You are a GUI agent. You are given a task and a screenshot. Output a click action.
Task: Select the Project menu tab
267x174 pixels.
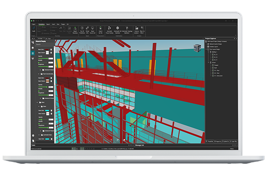pyautogui.click(x=34, y=24)
